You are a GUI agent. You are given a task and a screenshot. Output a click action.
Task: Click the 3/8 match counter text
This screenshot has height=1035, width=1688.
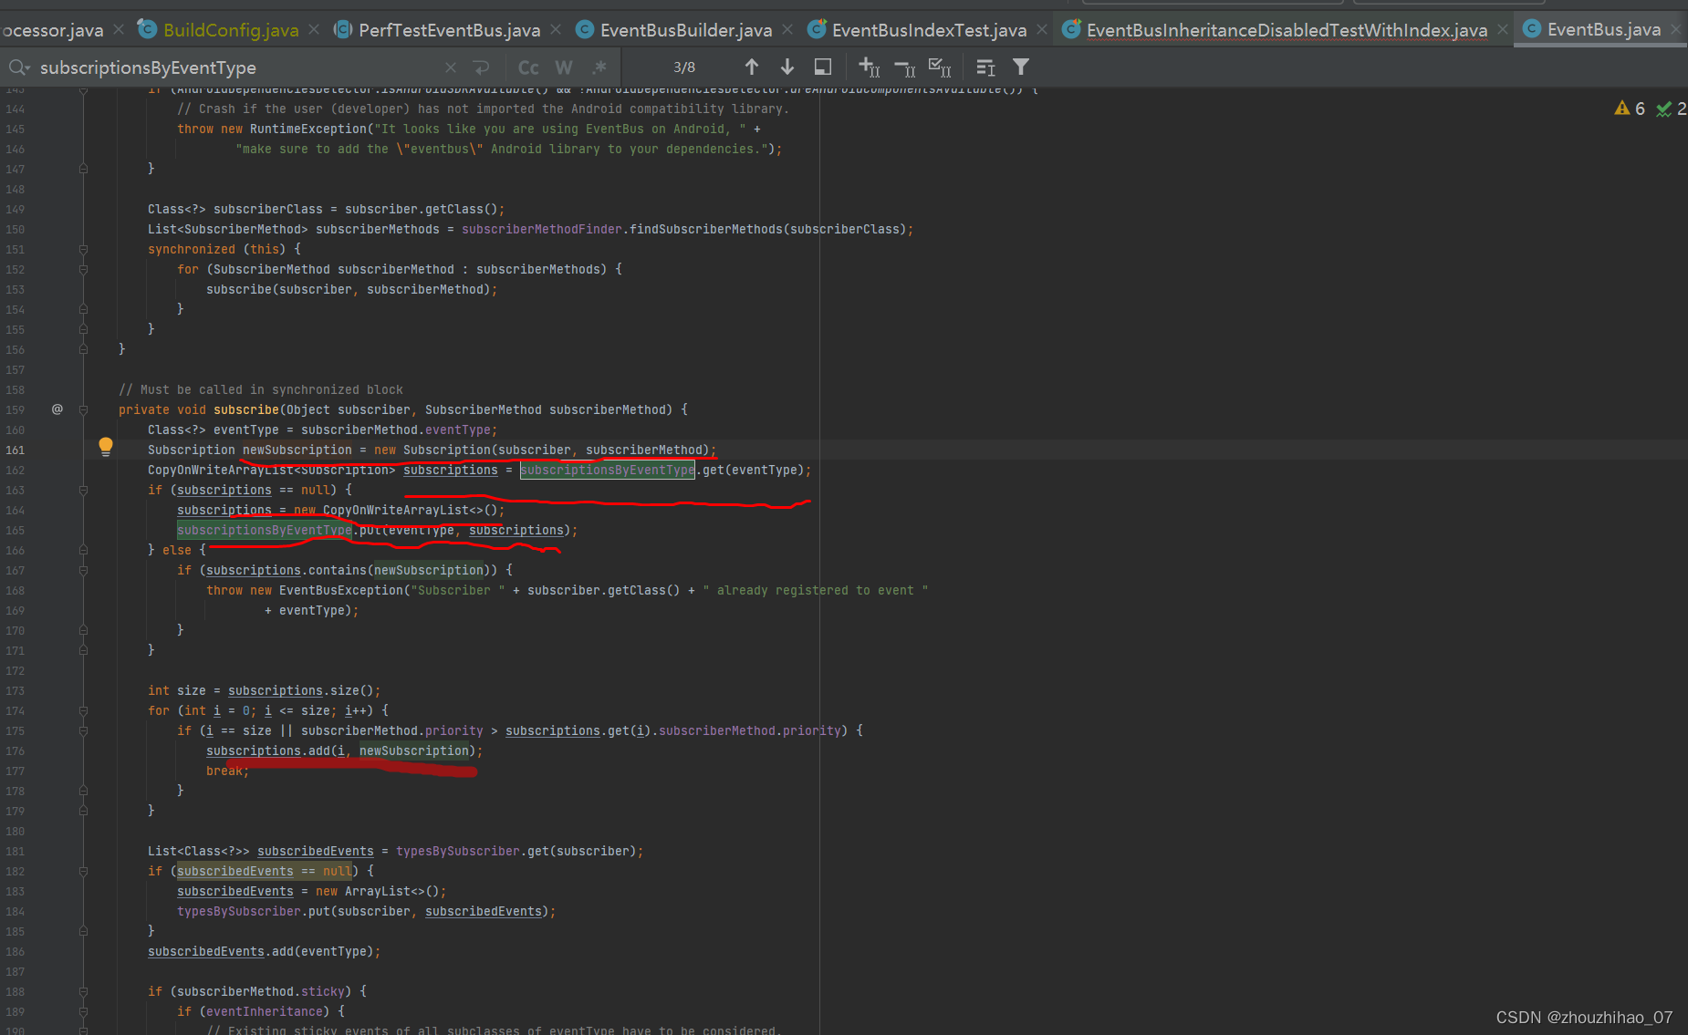[x=684, y=67]
